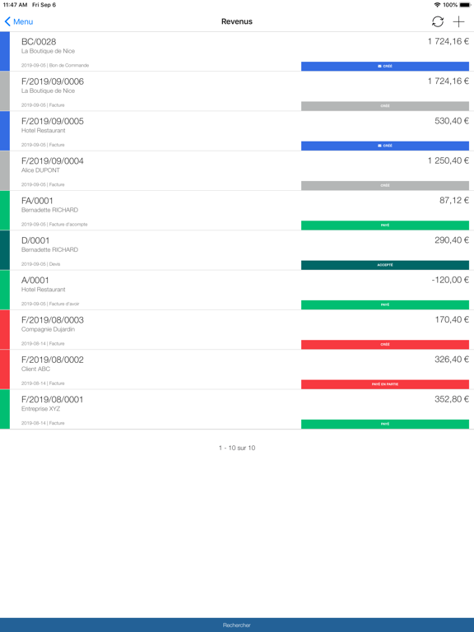Tap the ACCEPTÉ status bar of D/0001
Screen dimensions: 474x632
385,265
